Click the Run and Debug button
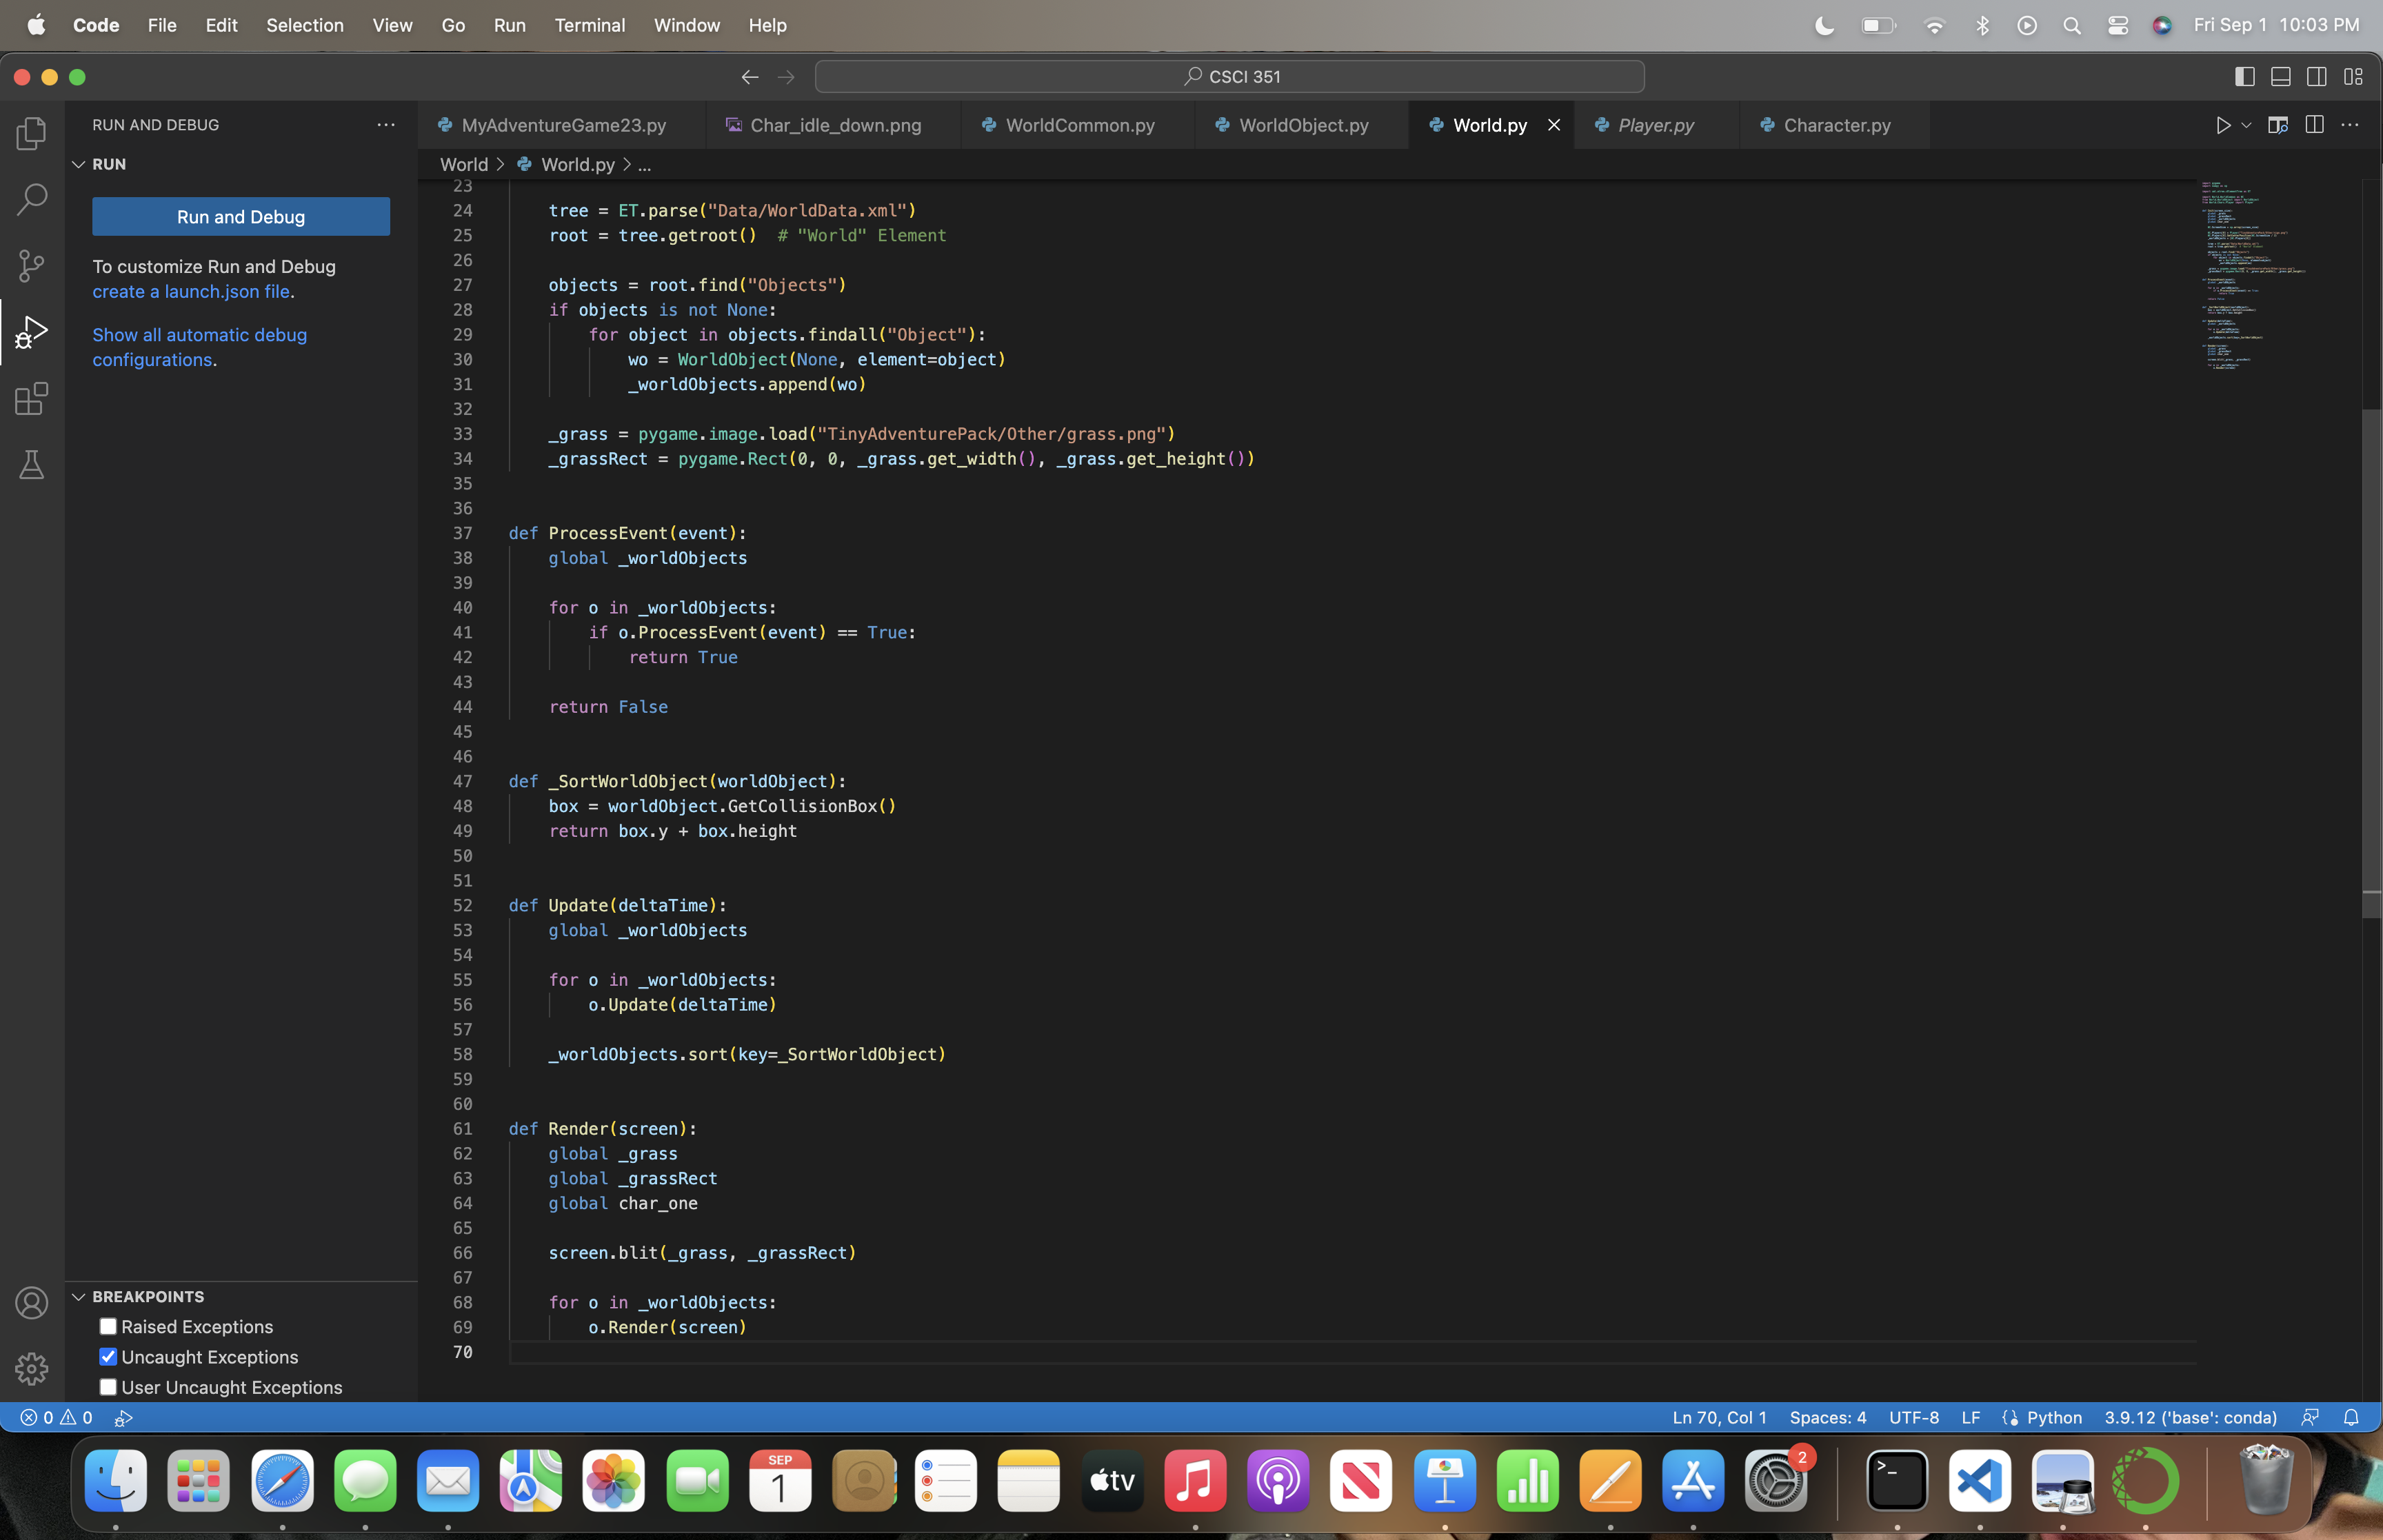 pos(241,217)
